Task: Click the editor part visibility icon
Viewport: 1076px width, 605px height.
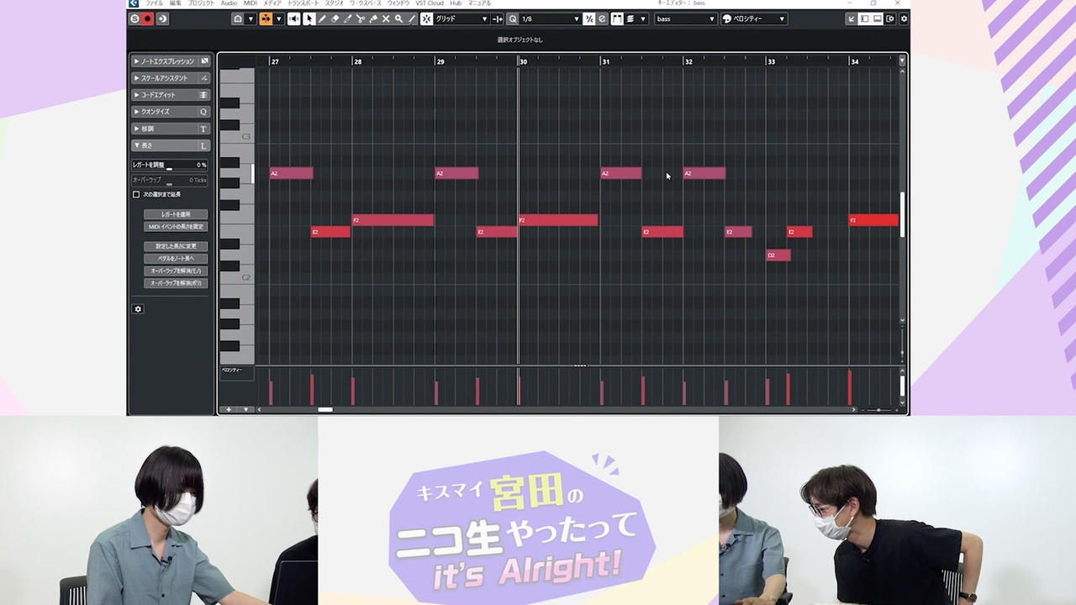Action: point(238,18)
